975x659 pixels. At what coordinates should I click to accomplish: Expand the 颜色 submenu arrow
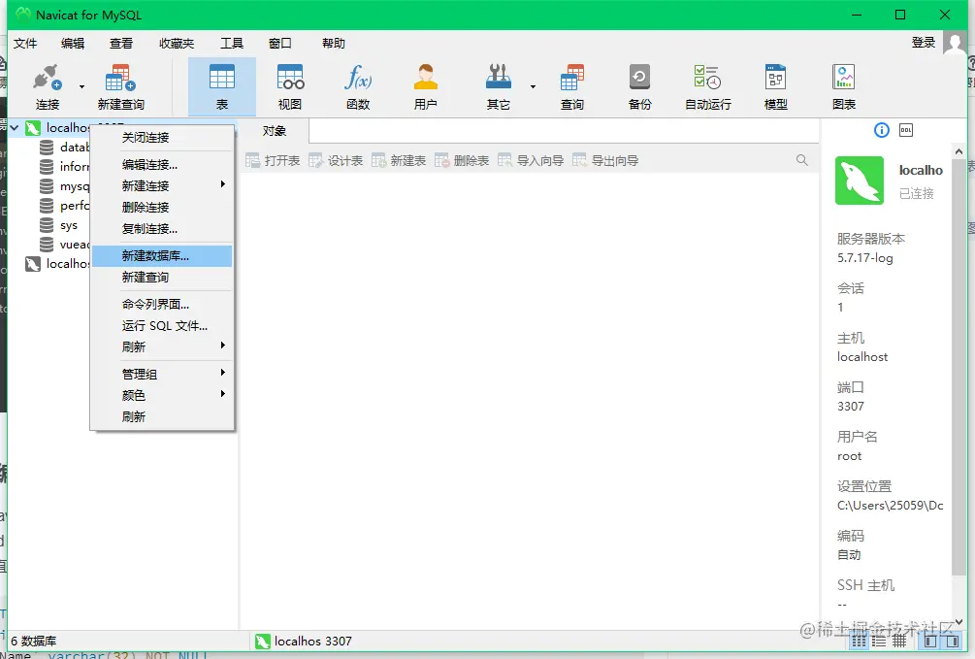click(222, 395)
